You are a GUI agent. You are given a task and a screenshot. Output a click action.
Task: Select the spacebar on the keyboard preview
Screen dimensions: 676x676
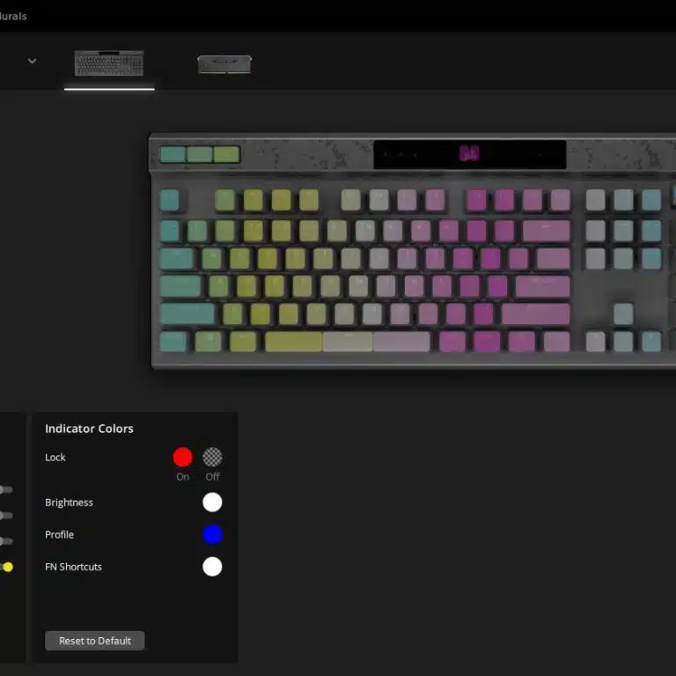pyautogui.click(x=347, y=342)
